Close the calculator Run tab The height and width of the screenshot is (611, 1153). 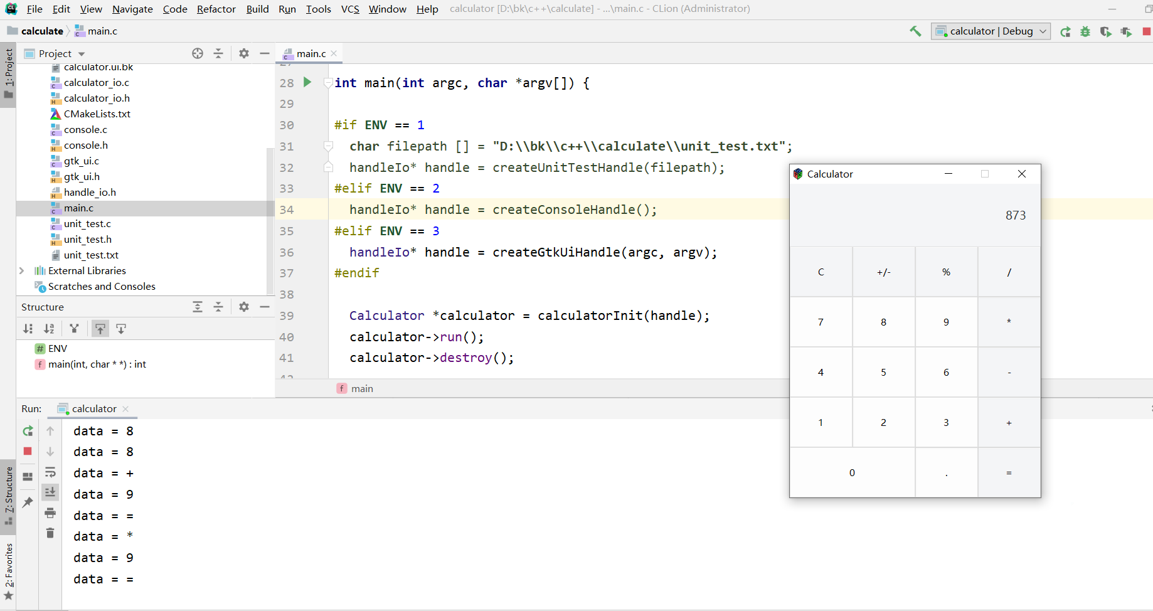click(x=125, y=408)
